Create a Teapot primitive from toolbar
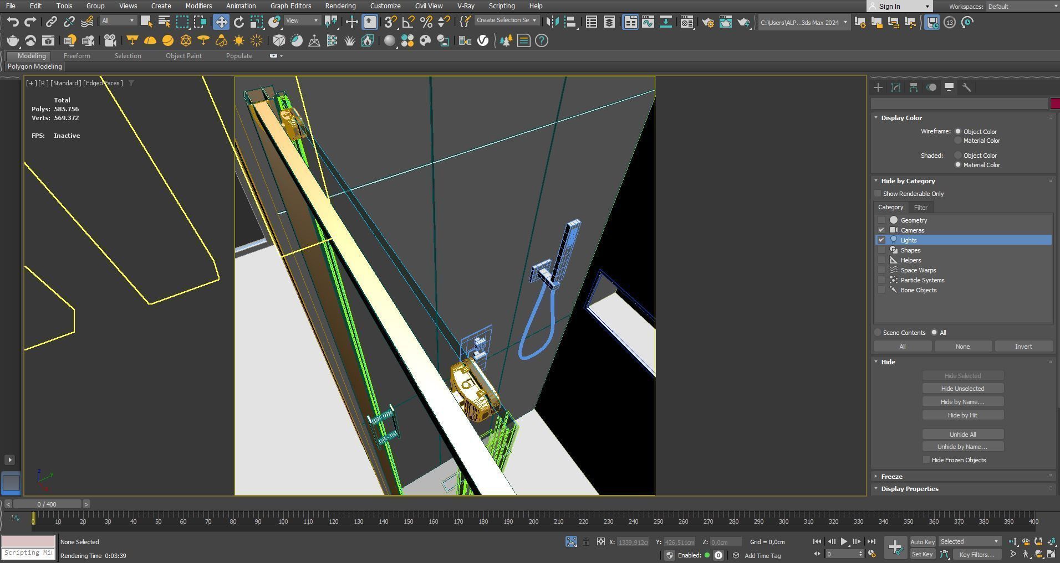The width and height of the screenshot is (1060, 563). pos(13,40)
